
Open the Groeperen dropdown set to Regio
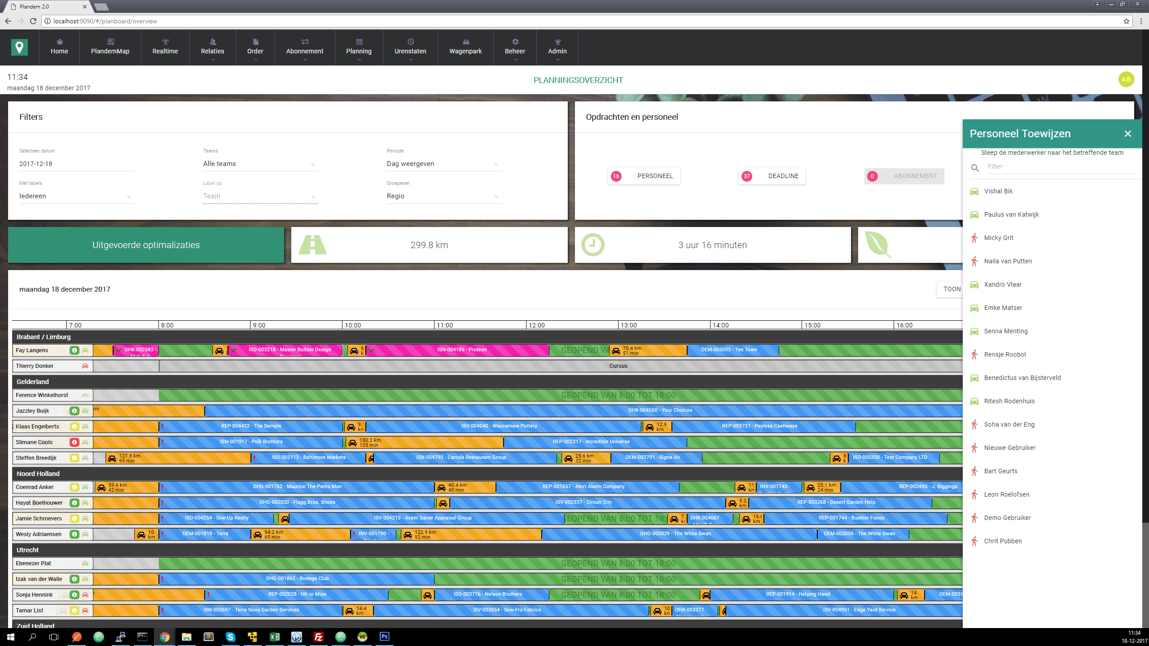[x=443, y=196]
